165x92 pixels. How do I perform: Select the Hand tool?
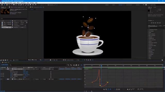click(x=7, y=5)
